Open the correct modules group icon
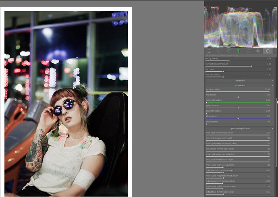Image resolution: width=278 pixels, height=197 pixels. [x=248, y=51]
